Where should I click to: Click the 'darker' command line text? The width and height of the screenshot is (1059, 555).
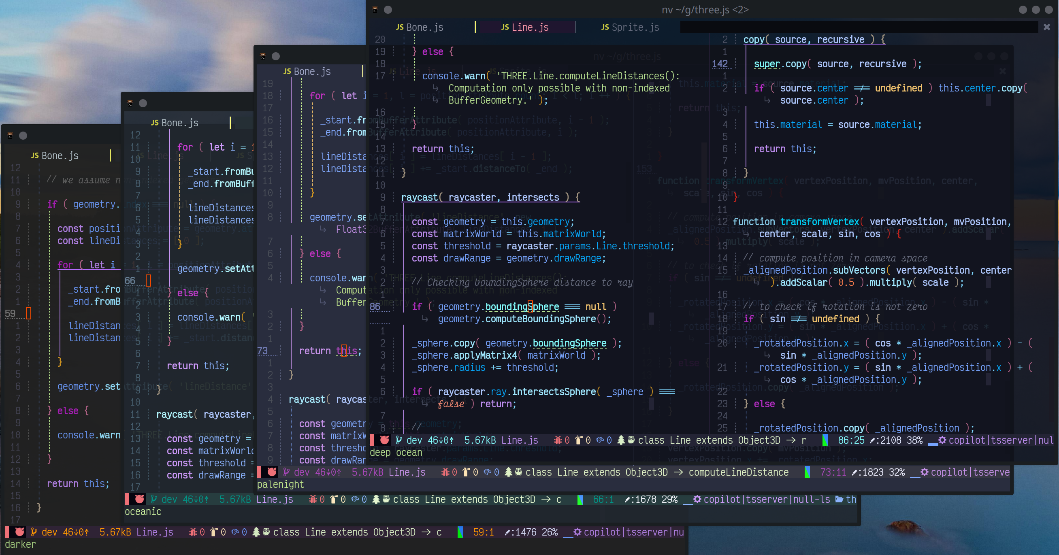(x=21, y=544)
